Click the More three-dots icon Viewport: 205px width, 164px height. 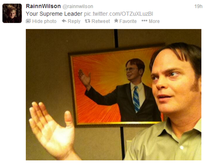click(x=144, y=21)
